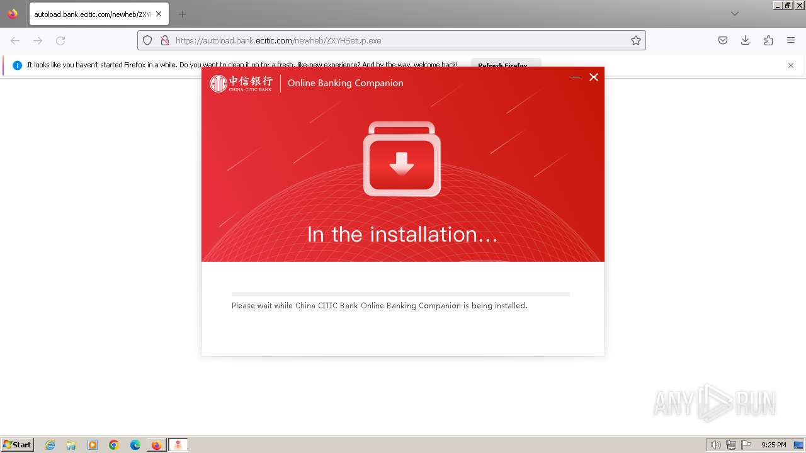Screen dimensions: 806x453
Task: Launch Google Chrome from taskbar
Action: point(114,445)
